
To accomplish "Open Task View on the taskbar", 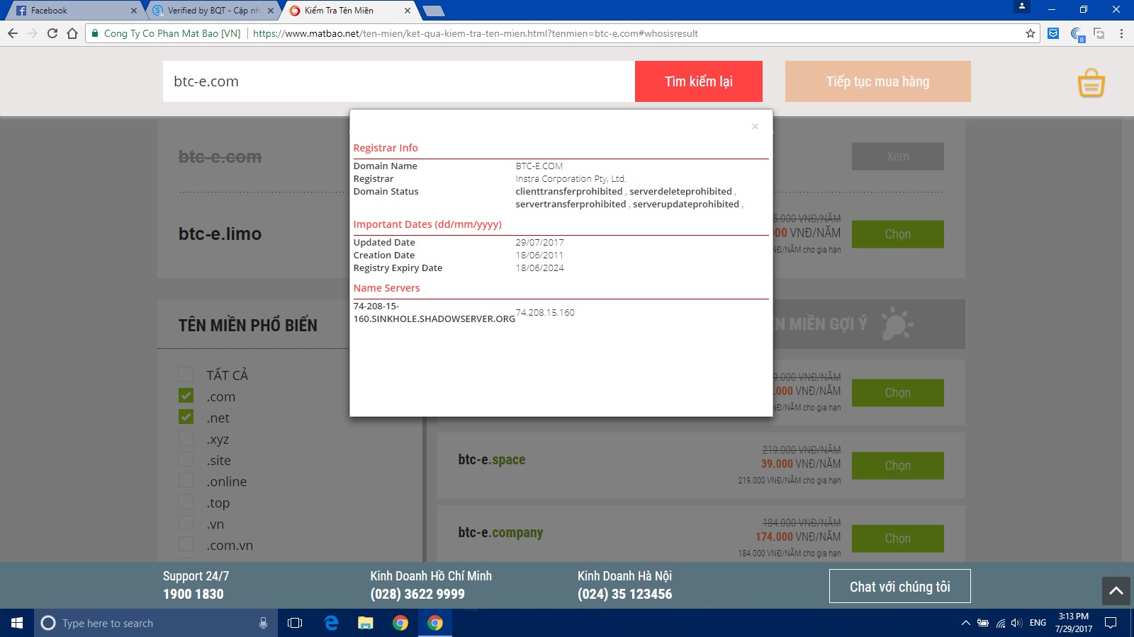I will coord(295,623).
